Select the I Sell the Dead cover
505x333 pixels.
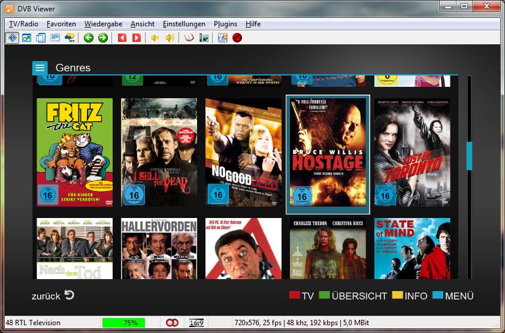tap(159, 152)
